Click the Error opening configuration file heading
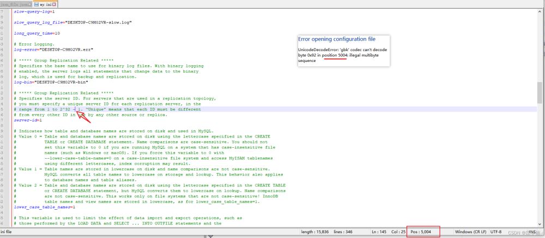Viewport: 545px width, 238px height. click(336, 39)
